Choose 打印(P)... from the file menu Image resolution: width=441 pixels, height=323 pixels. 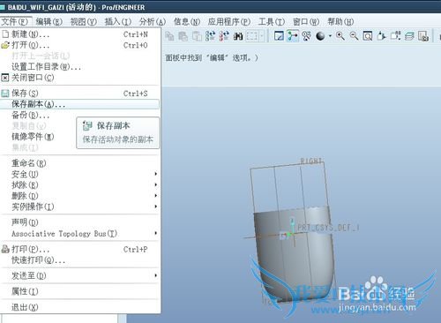pyautogui.click(x=80, y=249)
